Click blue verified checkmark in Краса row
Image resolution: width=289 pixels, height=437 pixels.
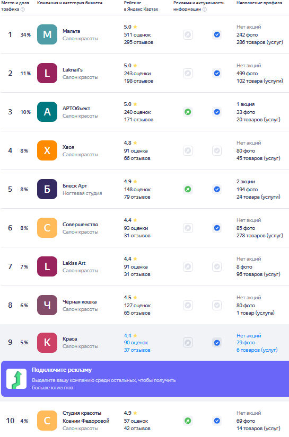(x=217, y=343)
